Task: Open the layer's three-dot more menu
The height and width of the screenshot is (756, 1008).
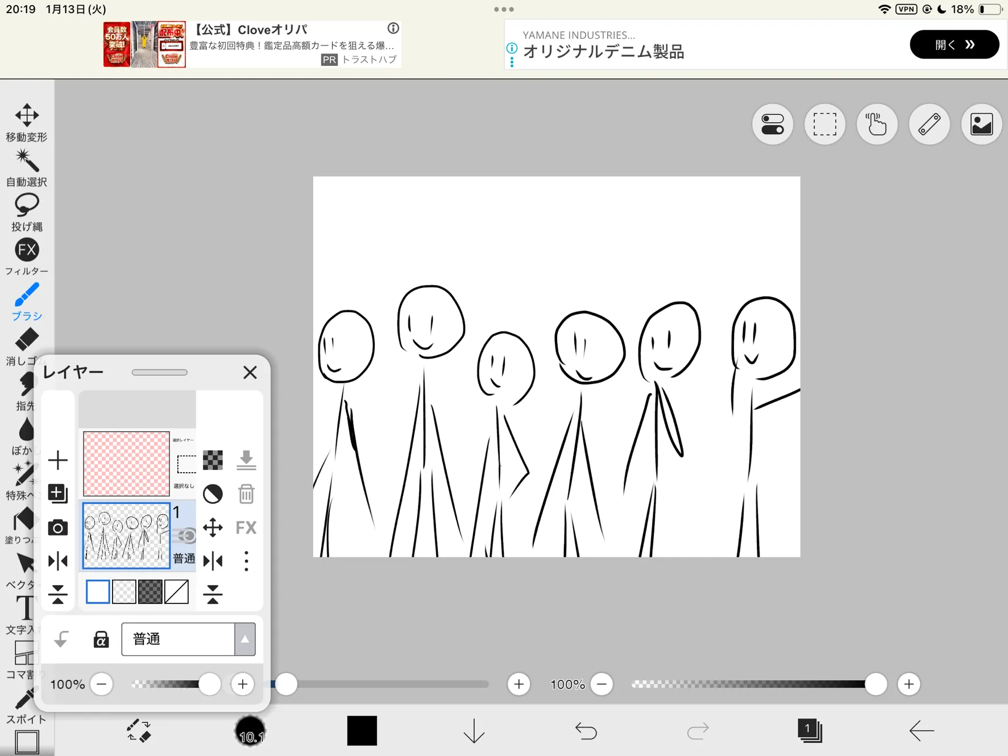Action: (246, 561)
